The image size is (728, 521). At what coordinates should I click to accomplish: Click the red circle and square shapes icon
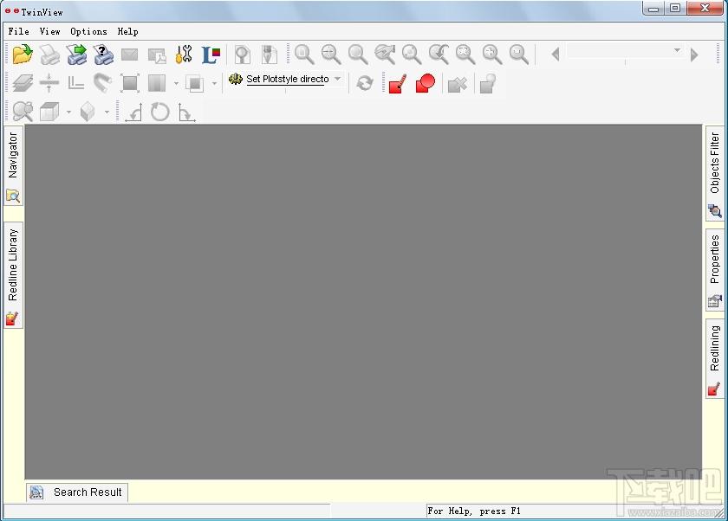[426, 83]
